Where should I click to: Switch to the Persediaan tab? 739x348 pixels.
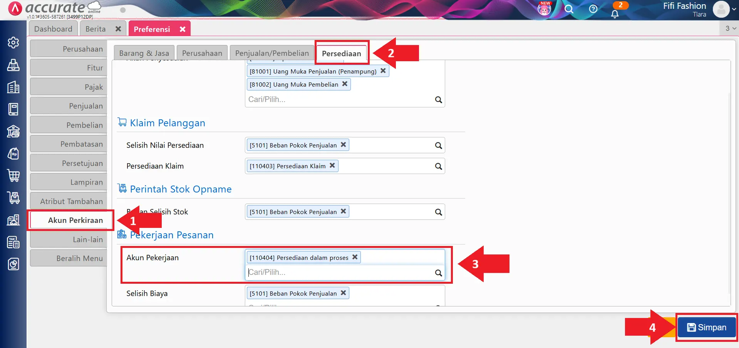click(x=341, y=54)
